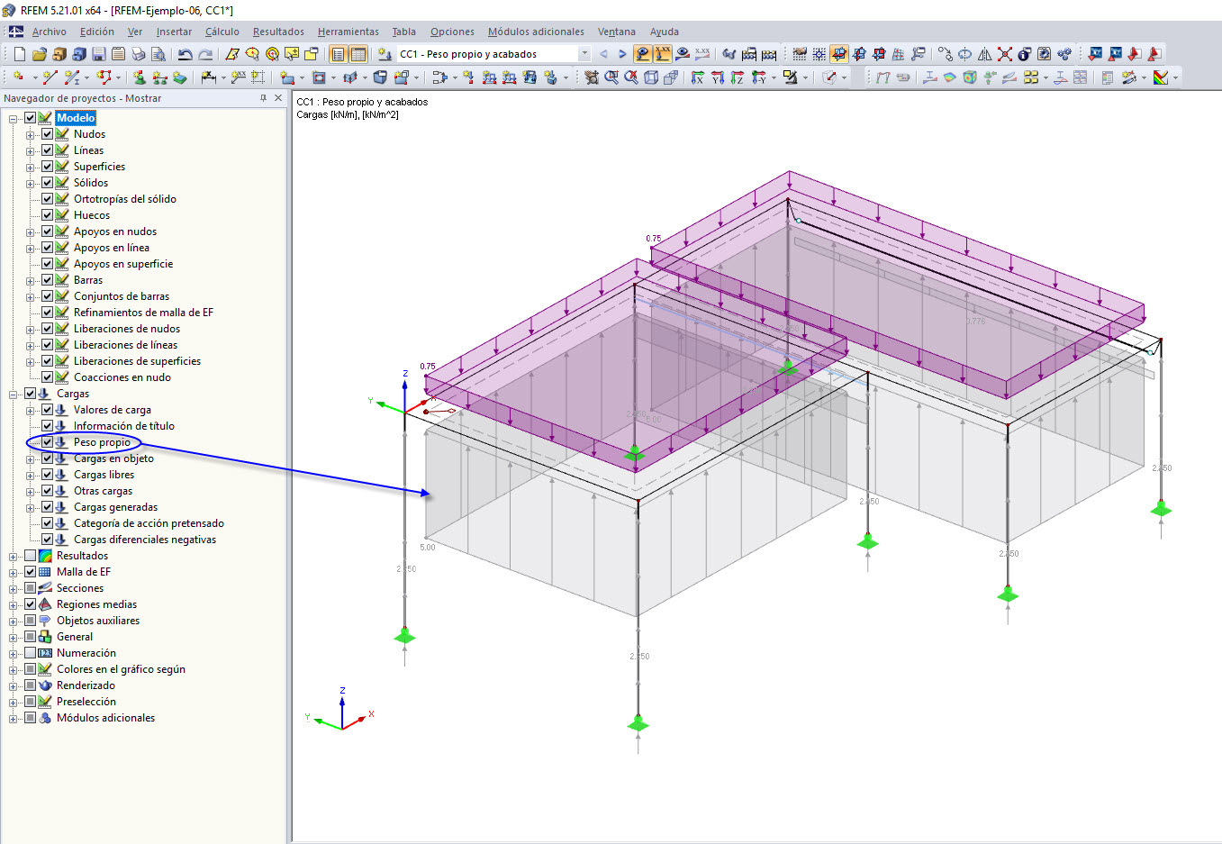Save the model with the floppy disk icon

coord(98,54)
